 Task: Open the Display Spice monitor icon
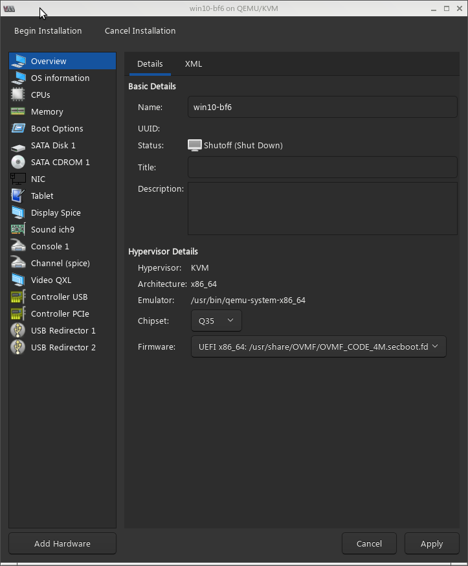18,212
